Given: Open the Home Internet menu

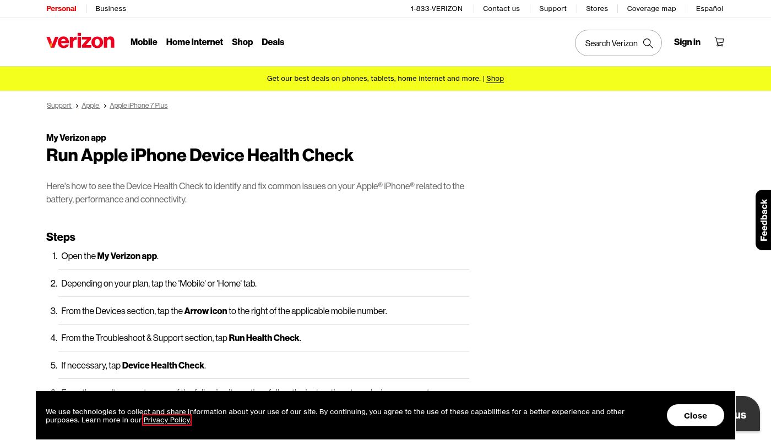Looking at the screenshot, I should pos(194,42).
